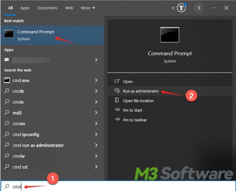Choose Open in the Command Prompt actions
This screenshot has height=191, width=236.
(128, 81)
